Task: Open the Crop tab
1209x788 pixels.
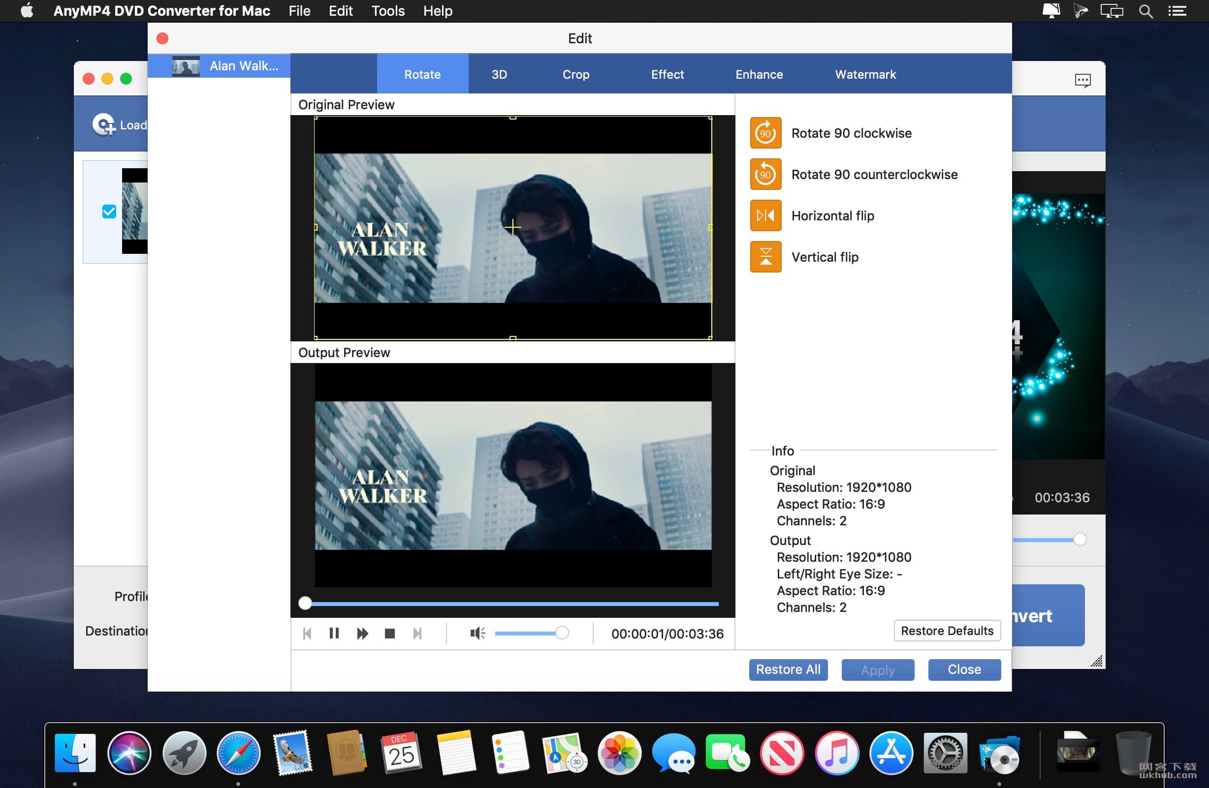Action: point(575,74)
